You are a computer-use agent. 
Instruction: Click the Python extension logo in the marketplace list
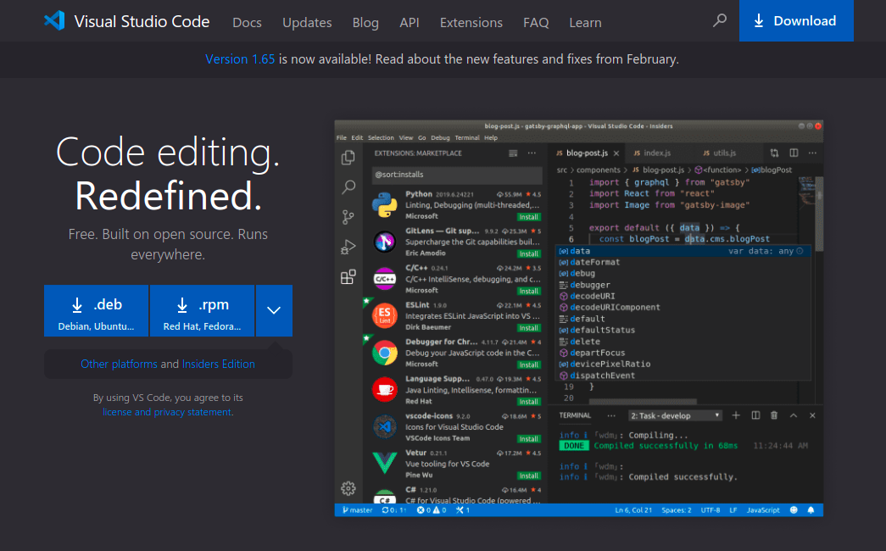click(385, 205)
